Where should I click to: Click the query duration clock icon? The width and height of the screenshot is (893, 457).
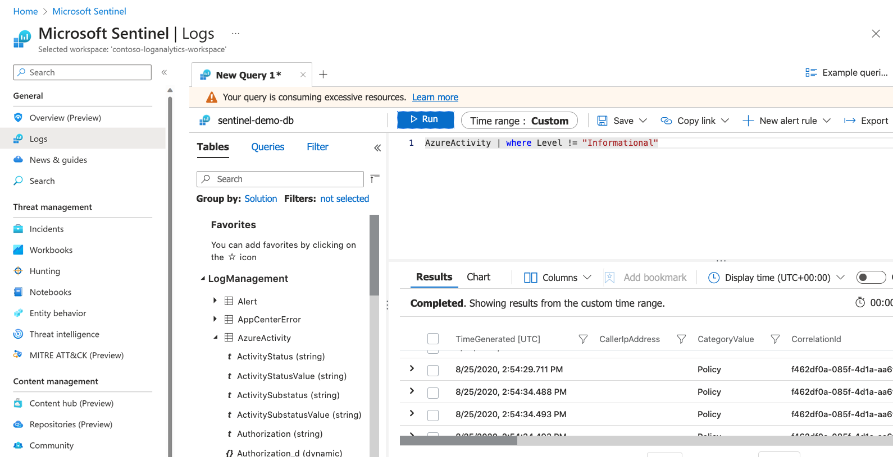(x=860, y=303)
